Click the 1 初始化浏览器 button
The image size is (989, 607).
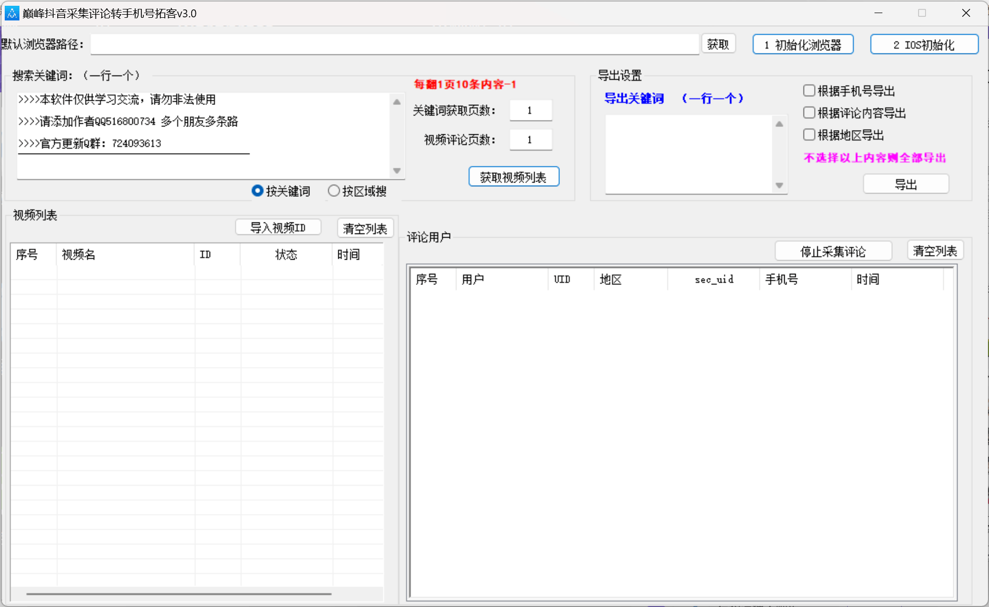coord(803,45)
